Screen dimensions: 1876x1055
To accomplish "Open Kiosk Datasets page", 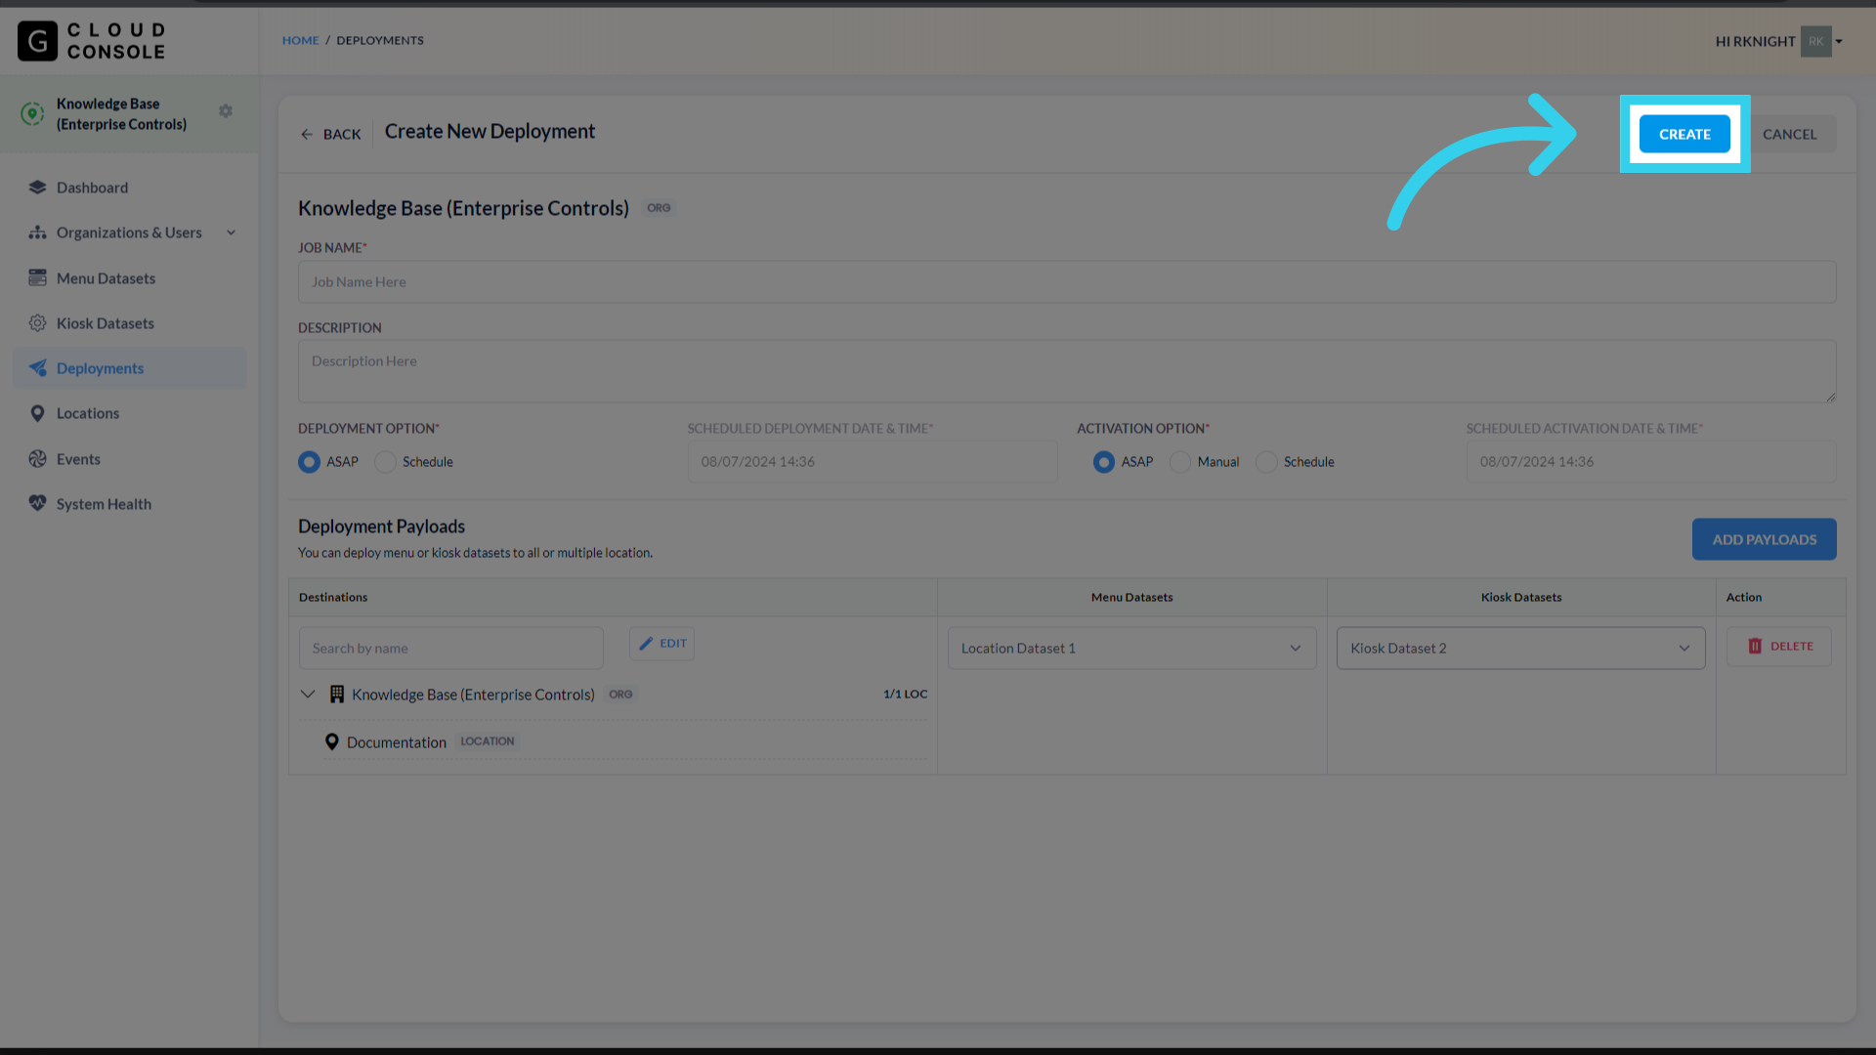I will pyautogui.click(x=130, y=323).
